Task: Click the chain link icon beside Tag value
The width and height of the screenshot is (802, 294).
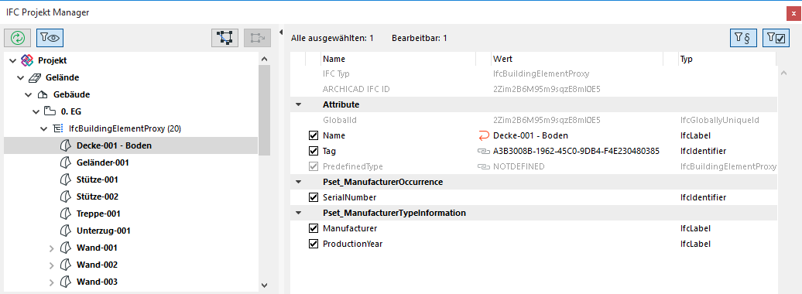Action: pyautogui.click(x=484, y=152)
